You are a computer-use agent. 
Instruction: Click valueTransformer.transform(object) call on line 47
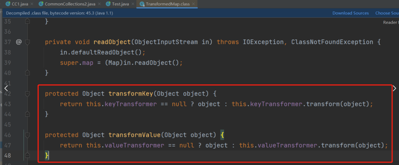point(321,145)
